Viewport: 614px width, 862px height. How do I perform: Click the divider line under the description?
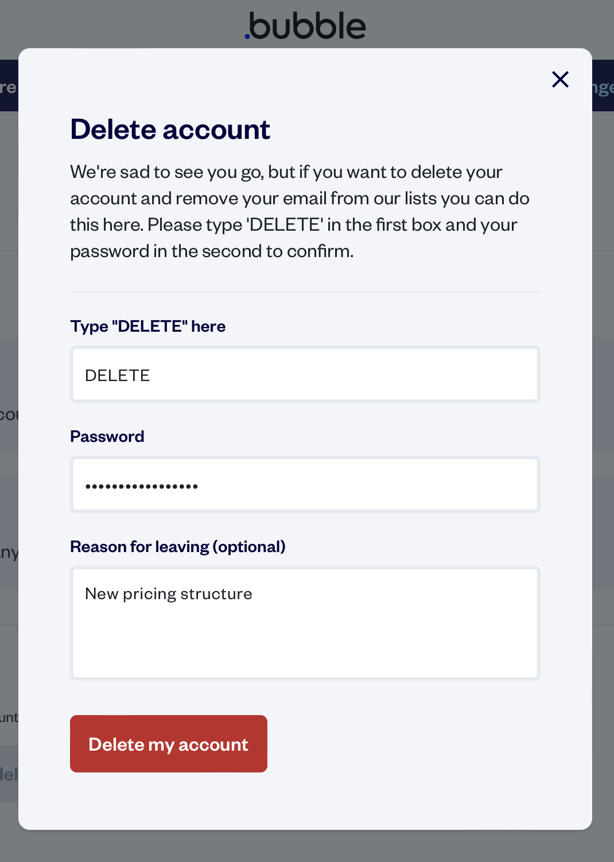coord(305,292)
